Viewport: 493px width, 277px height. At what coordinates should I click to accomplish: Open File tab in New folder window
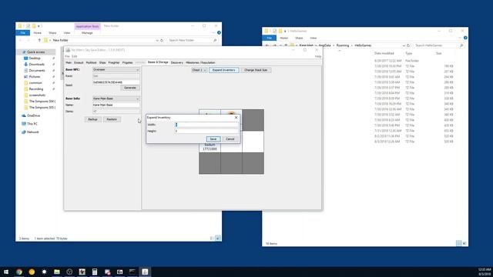point(23,32)
